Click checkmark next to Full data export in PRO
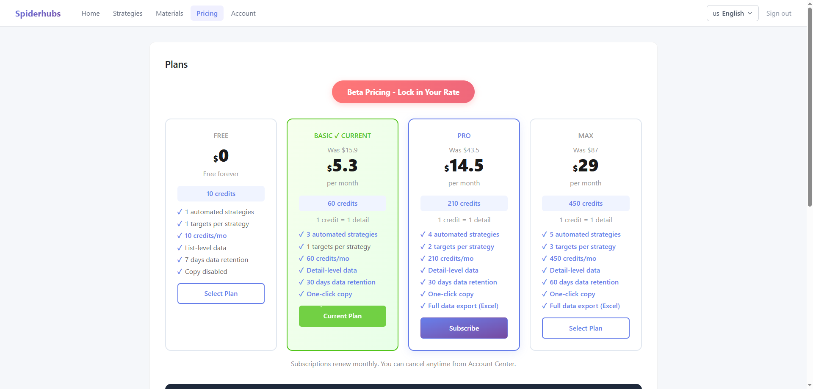Viewport: 813px width, 389px height. (x=423, y=306)
